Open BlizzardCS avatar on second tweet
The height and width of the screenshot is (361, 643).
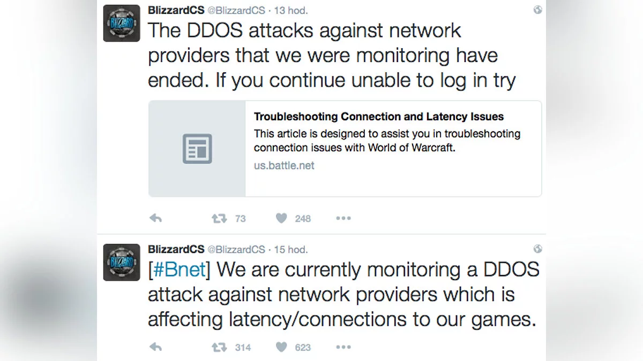tap(122, 262)
